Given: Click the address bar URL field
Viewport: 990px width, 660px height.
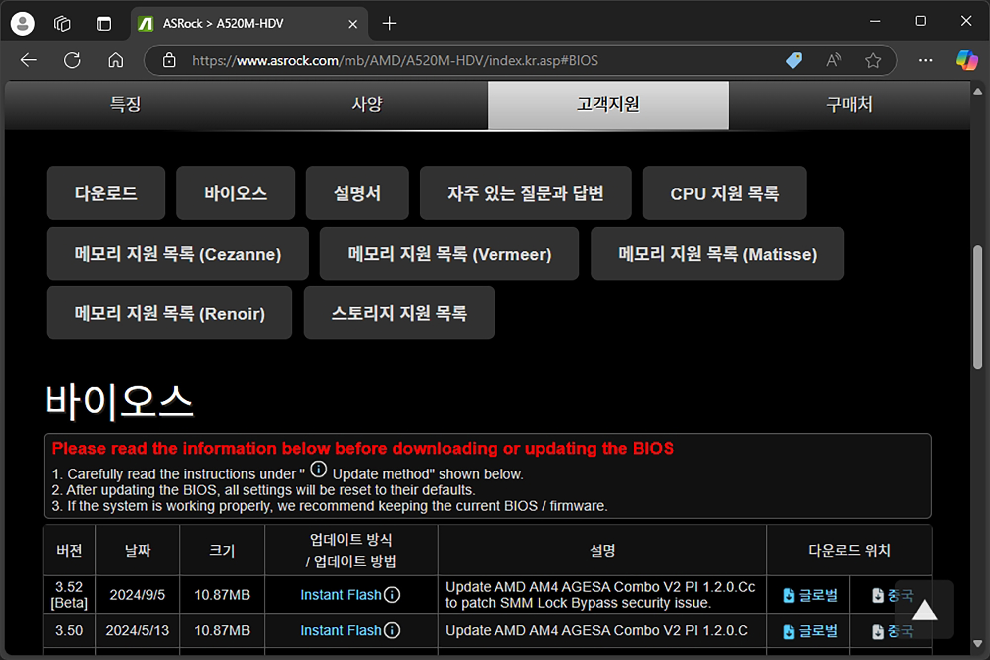Looking at the screenshot, I should [x=445, y=60].
